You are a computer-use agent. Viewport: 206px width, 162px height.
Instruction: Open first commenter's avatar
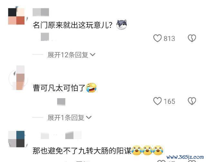[17, 16]
